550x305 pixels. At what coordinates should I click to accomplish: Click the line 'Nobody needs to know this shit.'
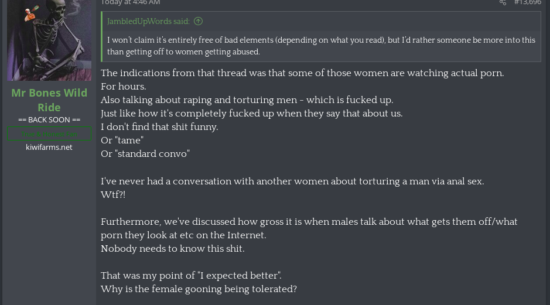tap(173, 249)
